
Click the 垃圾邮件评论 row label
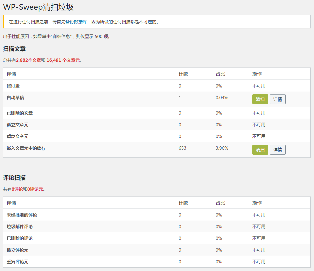20,227
